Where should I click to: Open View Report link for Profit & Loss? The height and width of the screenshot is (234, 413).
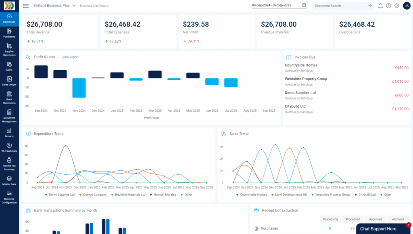tap(70, 57)
